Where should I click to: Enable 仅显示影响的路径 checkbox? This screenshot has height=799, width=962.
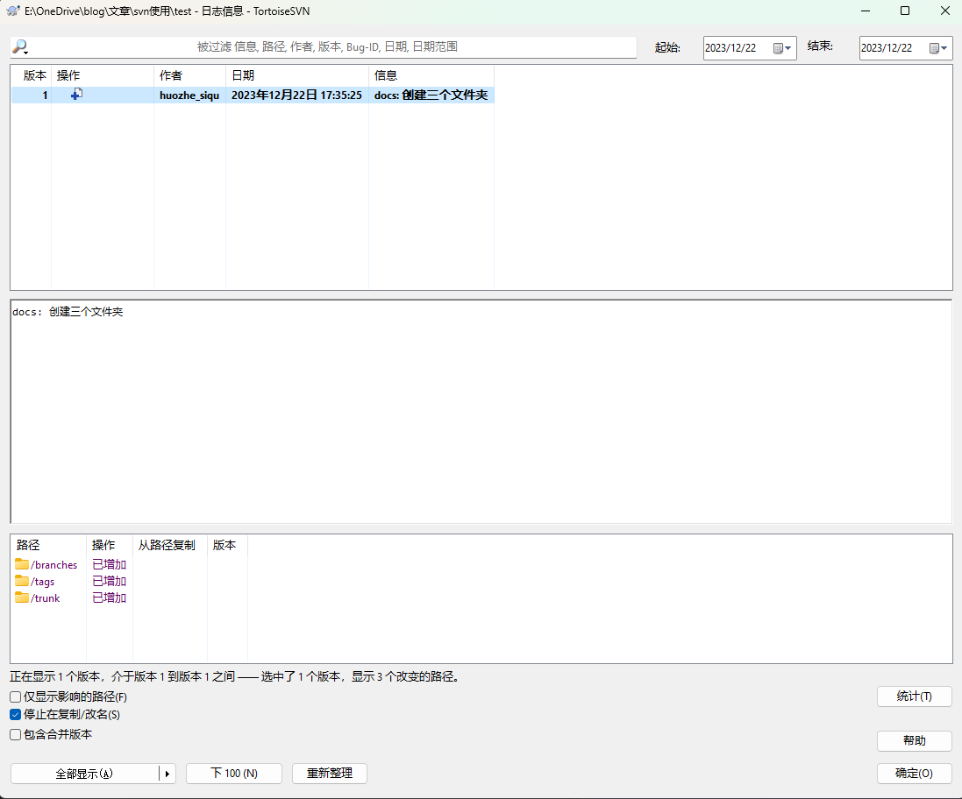(16, 697)
